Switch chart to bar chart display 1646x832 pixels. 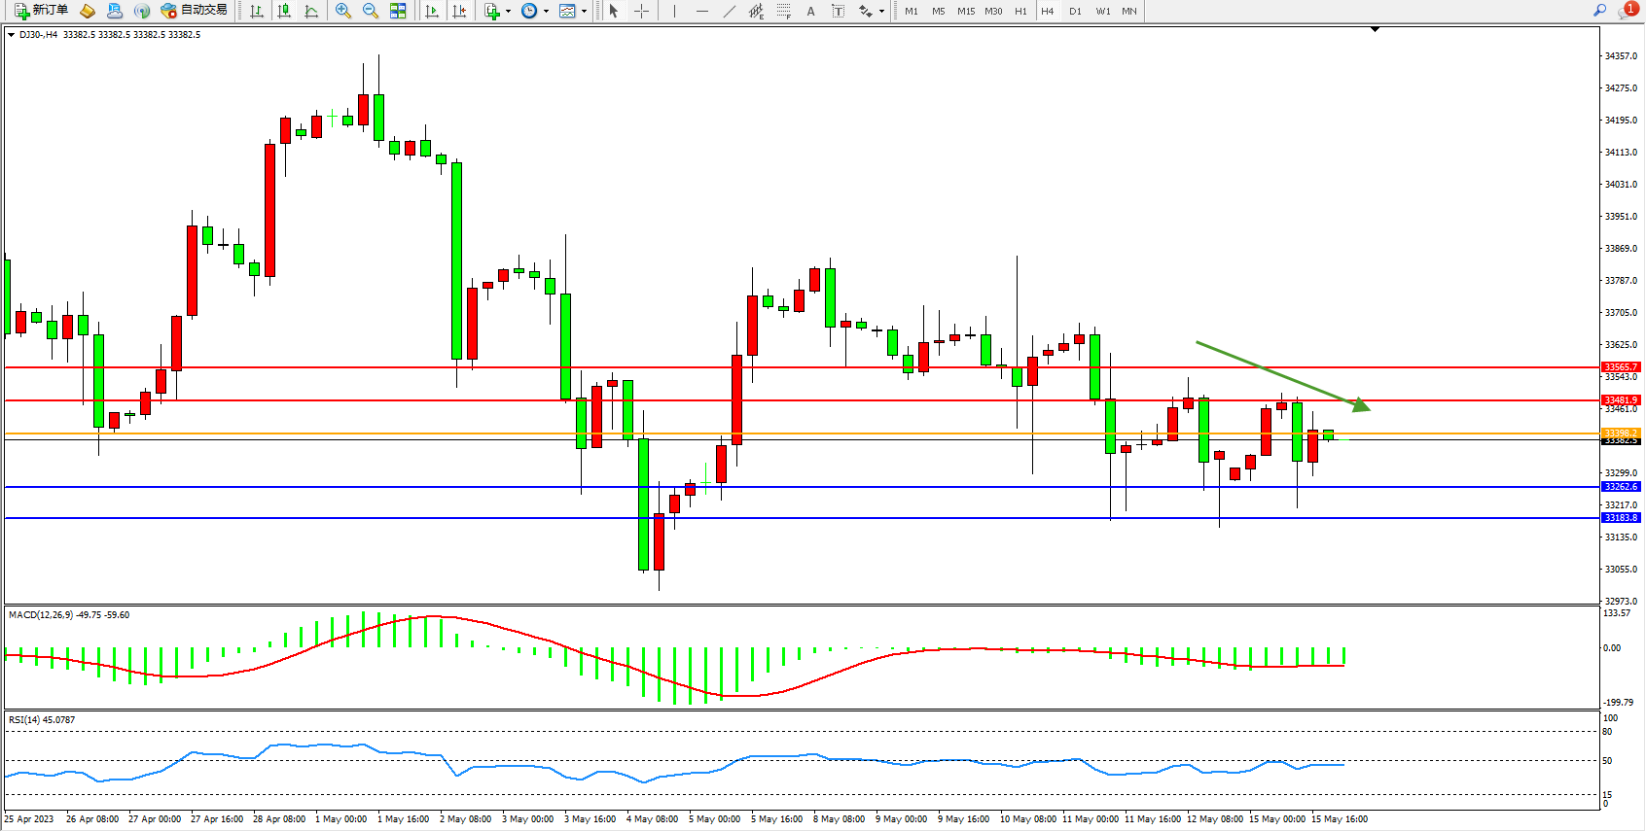257,11
